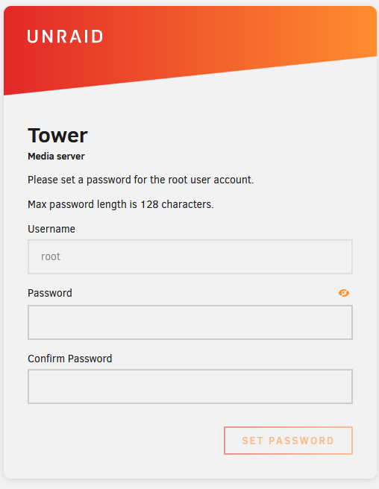The width and height of the screenshot is (379, 489).
Task: Click "root user account" phrase in instructions
Action: [210, 180]
